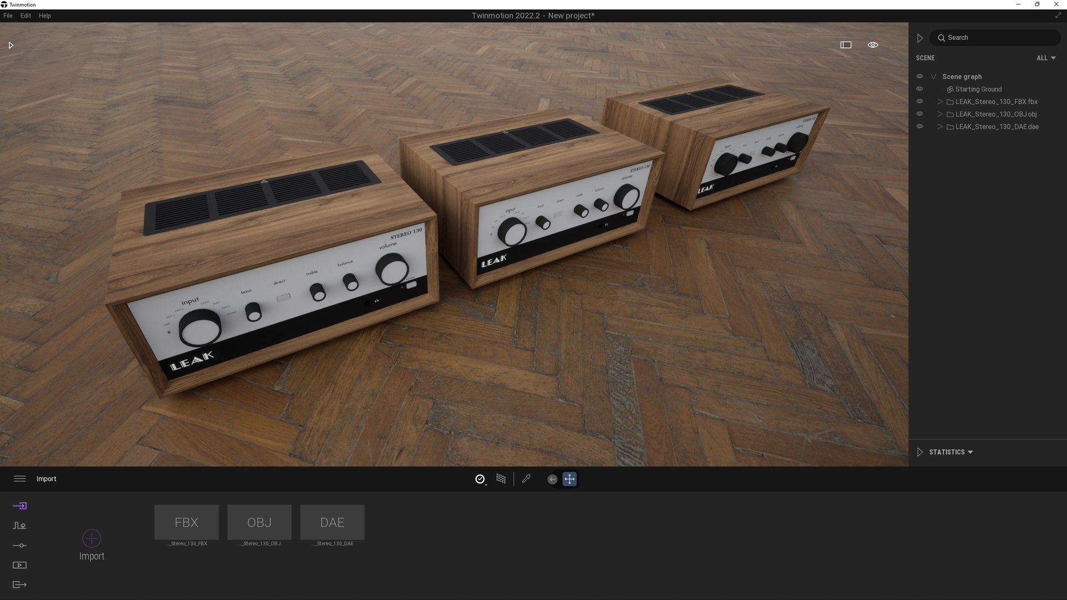Open the Context (terrain) section icon
Image resolution: width=1067 pixels, height=600 pixels.
point(19,526)
